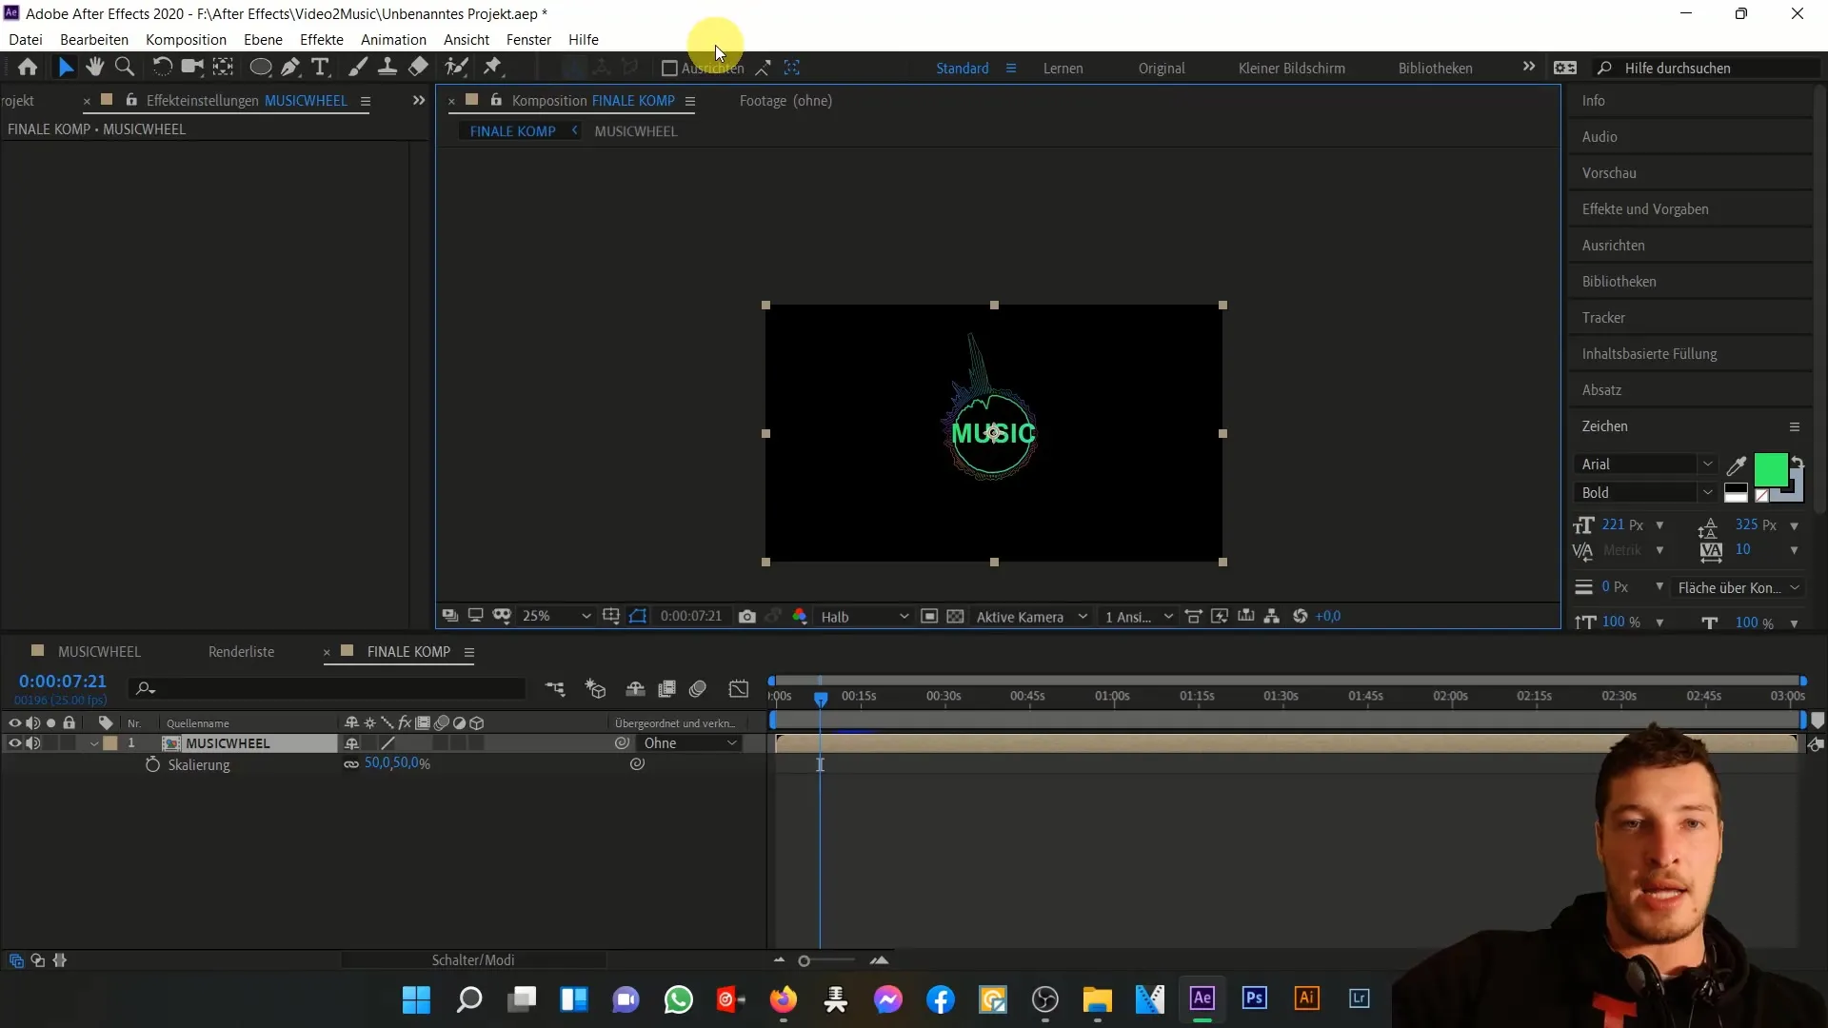Expand the MUSICWHEEL layer properties
Viewport: 1828px width, 1028px height.
[93, 741]
